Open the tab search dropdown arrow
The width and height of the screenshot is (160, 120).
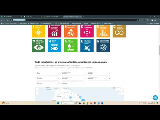[x=2, y=17]
